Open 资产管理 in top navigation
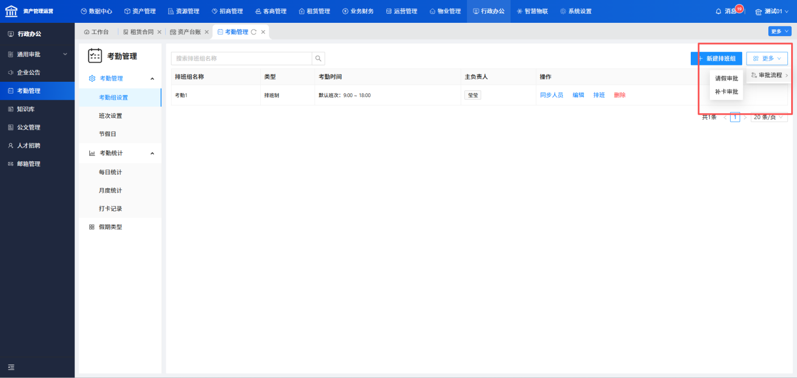 [x=140, y=11]
